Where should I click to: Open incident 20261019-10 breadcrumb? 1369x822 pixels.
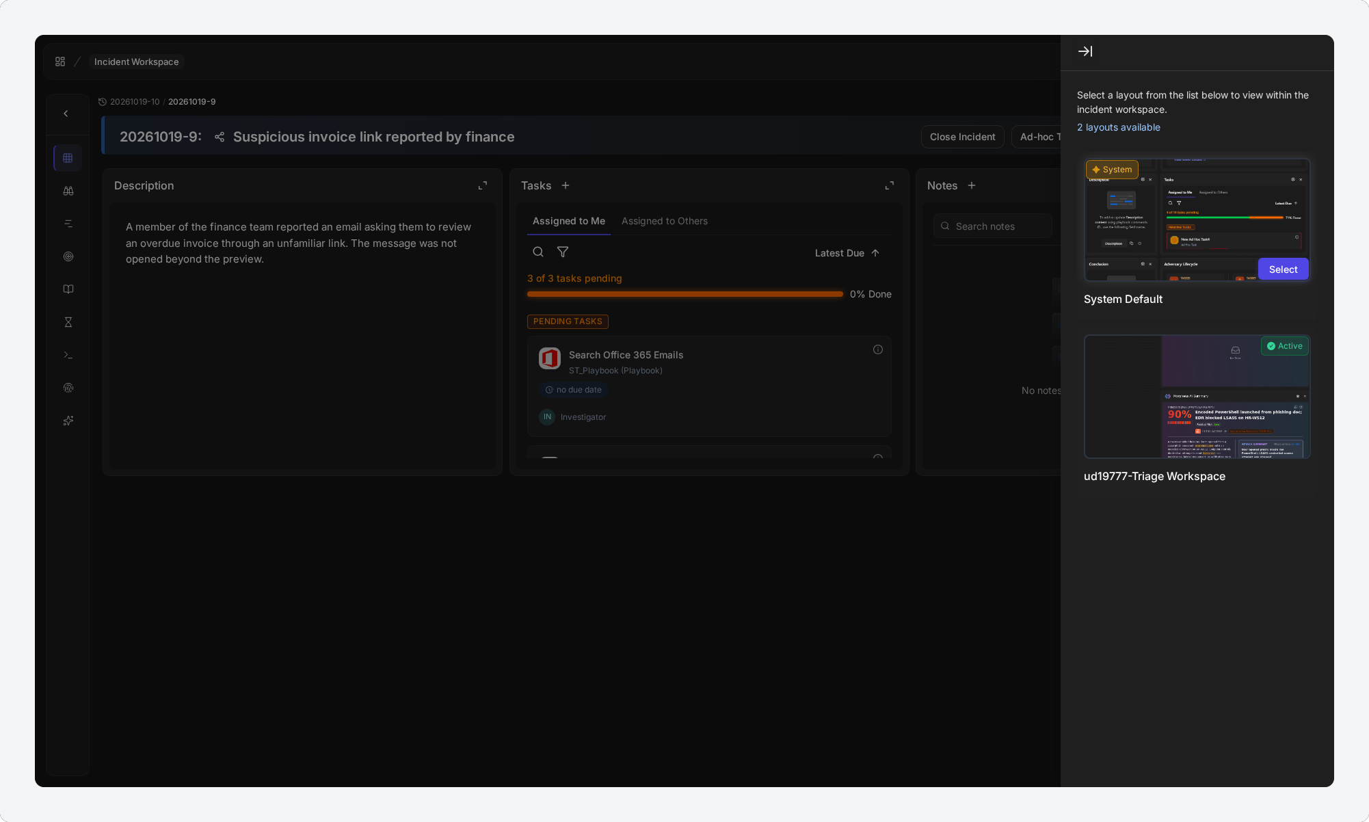pos(135,102)
